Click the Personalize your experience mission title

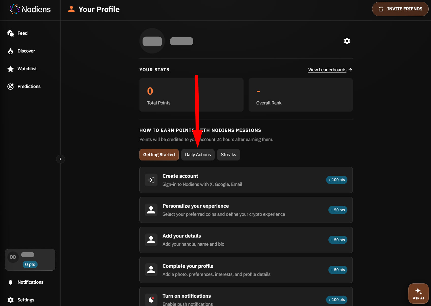[x=196, y=206]
